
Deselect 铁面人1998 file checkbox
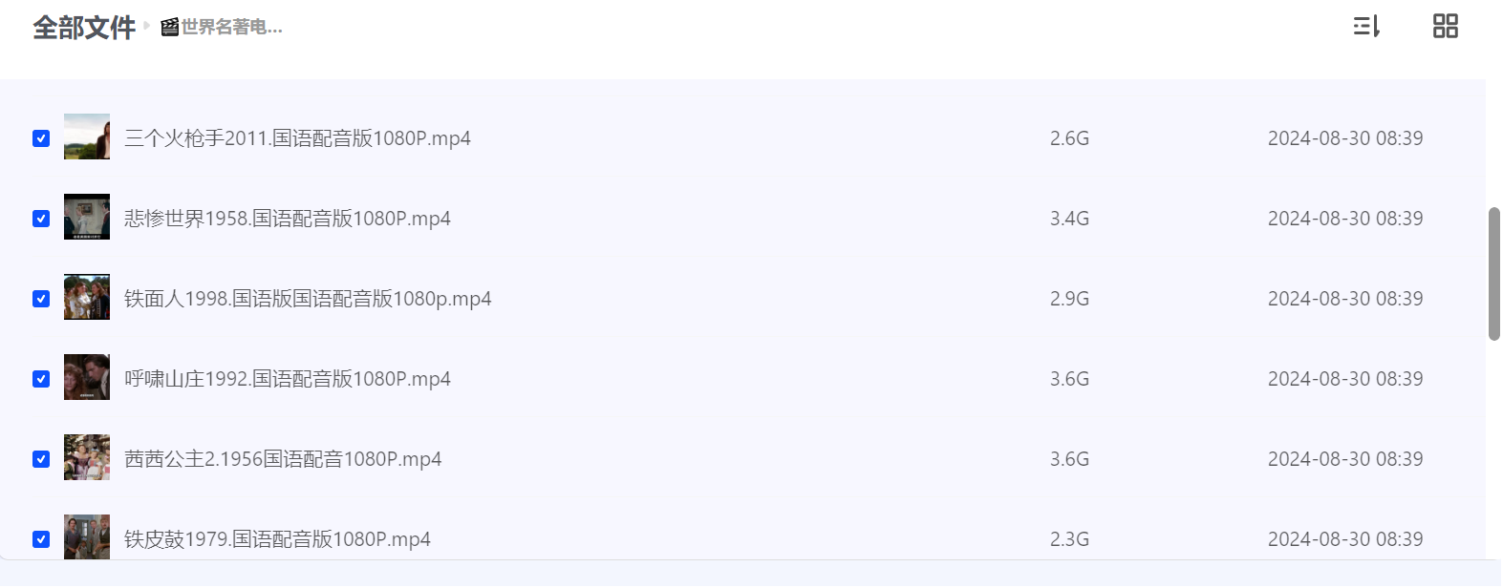pyautogui.click(x=41, y=299)
